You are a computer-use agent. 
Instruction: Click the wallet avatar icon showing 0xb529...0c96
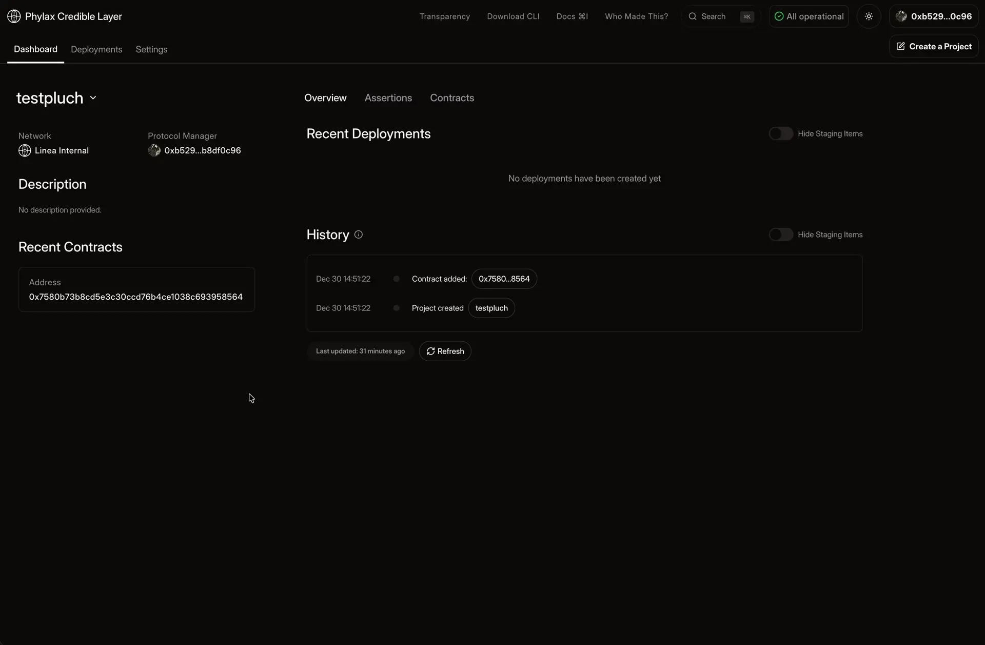pos(902,16)
